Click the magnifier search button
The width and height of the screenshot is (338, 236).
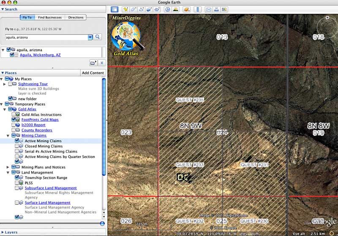[x=98, y=37]
